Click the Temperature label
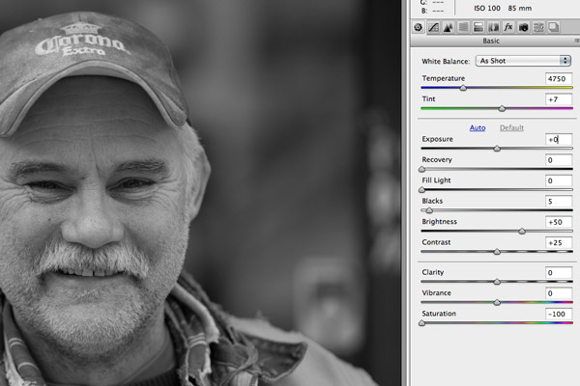The image size is (580, 386). [x=443, y=78]
